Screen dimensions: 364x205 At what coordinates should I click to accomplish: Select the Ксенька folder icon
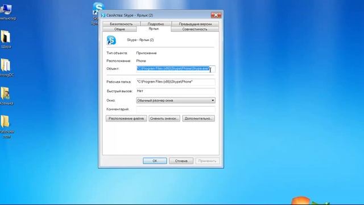tap(6, 96)
